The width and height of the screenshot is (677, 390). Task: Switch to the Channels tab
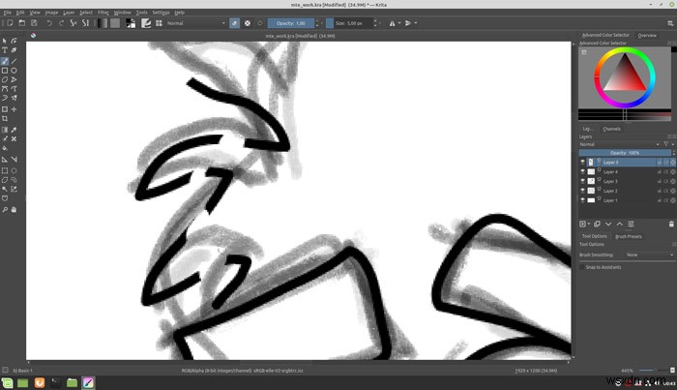click(x=612, y=129)
